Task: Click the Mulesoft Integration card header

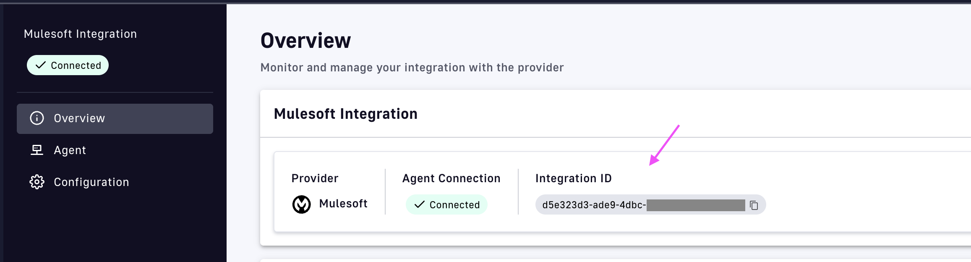Action: (x=345, y=114)
